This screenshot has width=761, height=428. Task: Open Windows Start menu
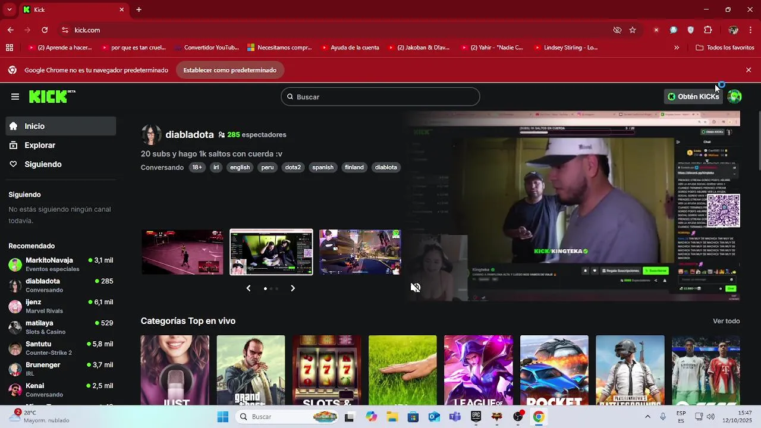(223, 417)
